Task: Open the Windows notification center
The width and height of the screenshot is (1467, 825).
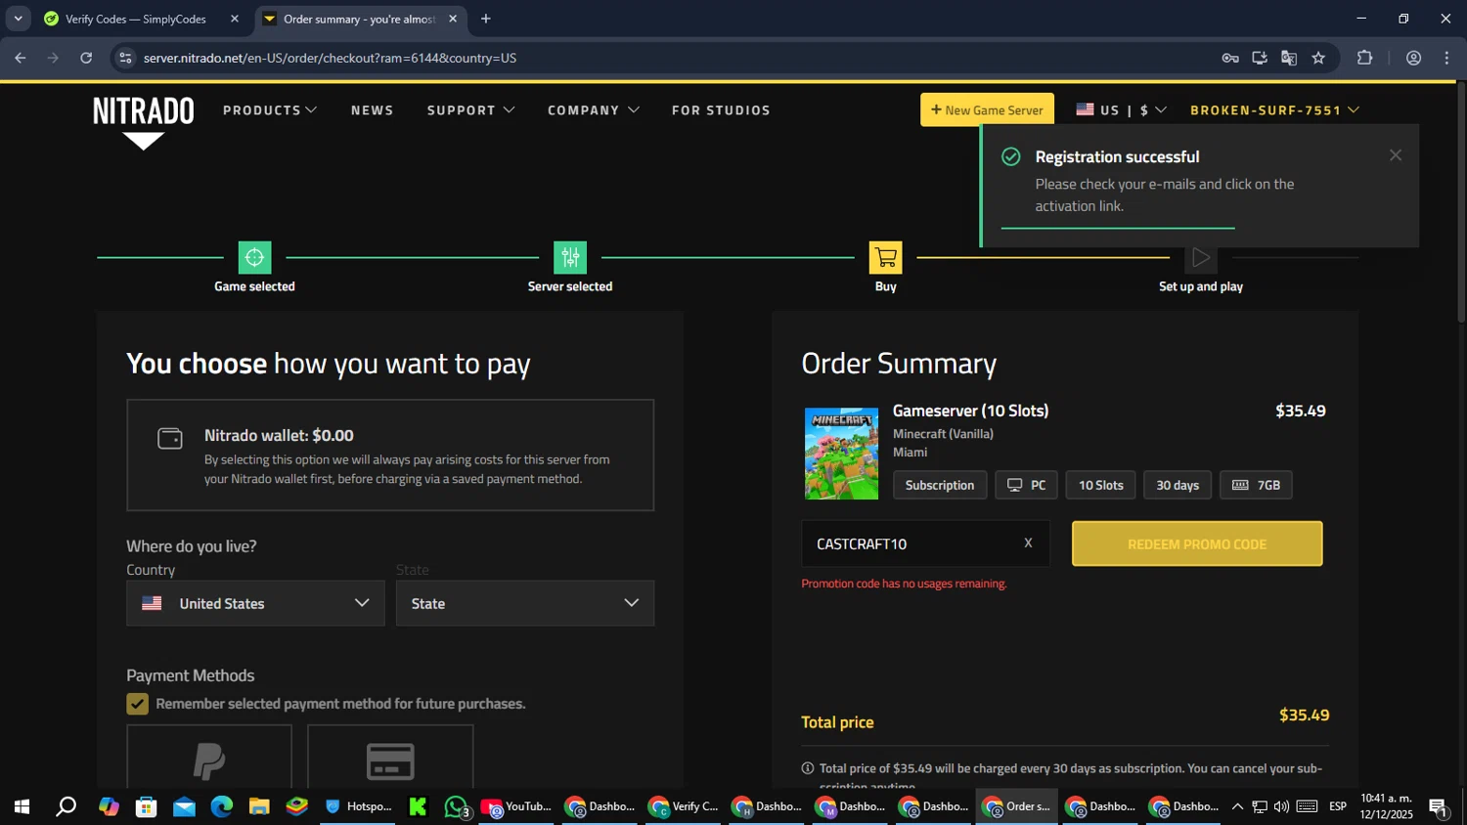Action: point(1439,806)
